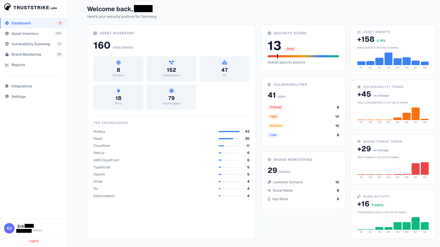Click the Settings gear icon in sidebar
Image resolution: width=440 pixels, height=247 pixels.
(7, 96)
